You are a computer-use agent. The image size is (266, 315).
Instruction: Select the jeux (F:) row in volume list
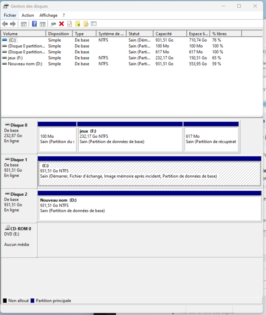(x=17, y=58)
